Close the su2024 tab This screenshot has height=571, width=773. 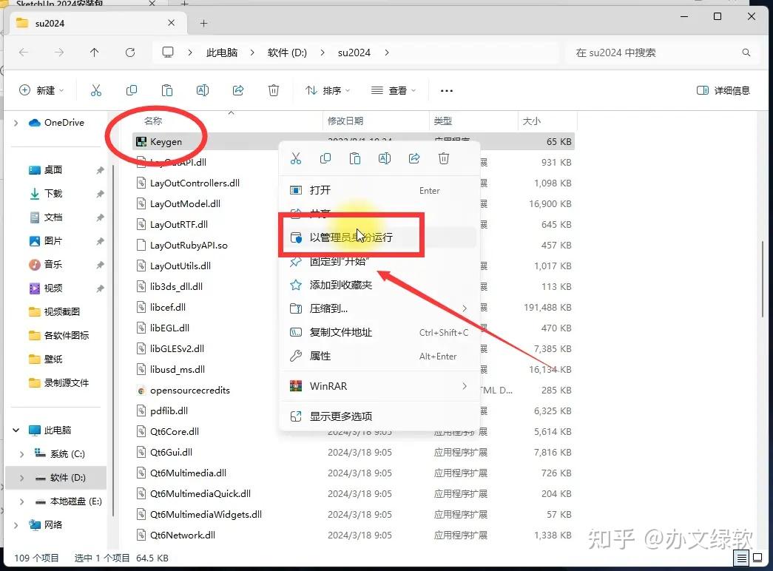(171, 23)
